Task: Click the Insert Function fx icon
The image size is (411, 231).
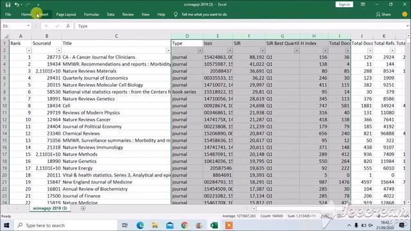Action: pyautogui.click(x=68, y=26)
